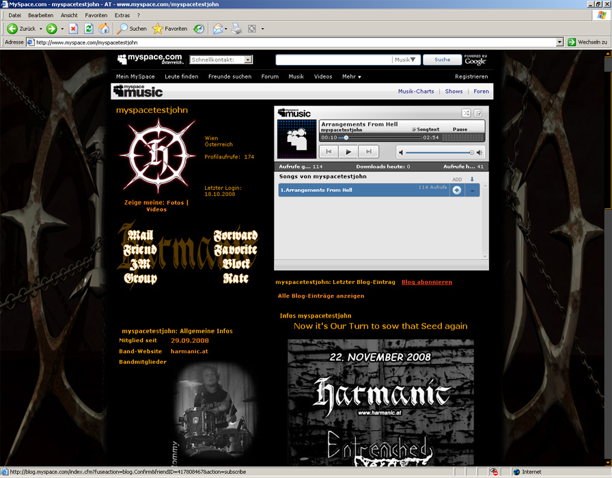Open the Musik search category dropdown
Image resolution: width=612 pixels, height=478 pixels.
tap(405, 59)
